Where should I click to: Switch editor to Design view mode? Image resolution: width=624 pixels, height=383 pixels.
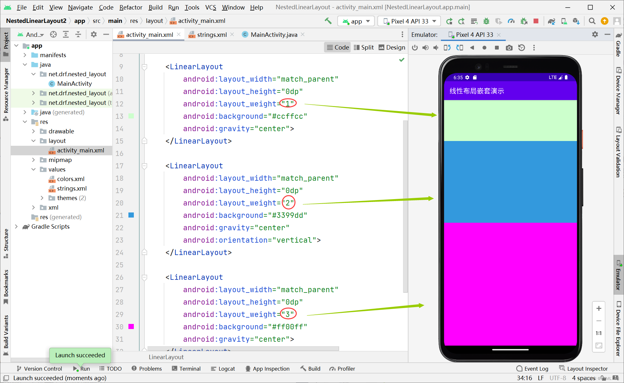click(392, 47)
